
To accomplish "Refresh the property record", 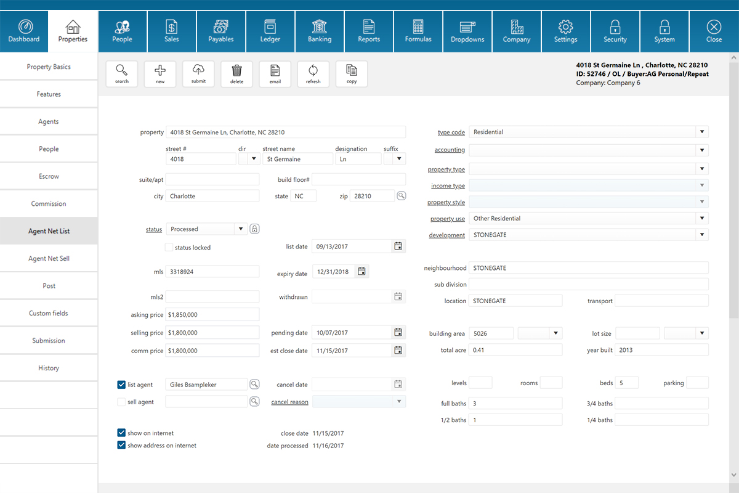I will [x=313, y=73].
